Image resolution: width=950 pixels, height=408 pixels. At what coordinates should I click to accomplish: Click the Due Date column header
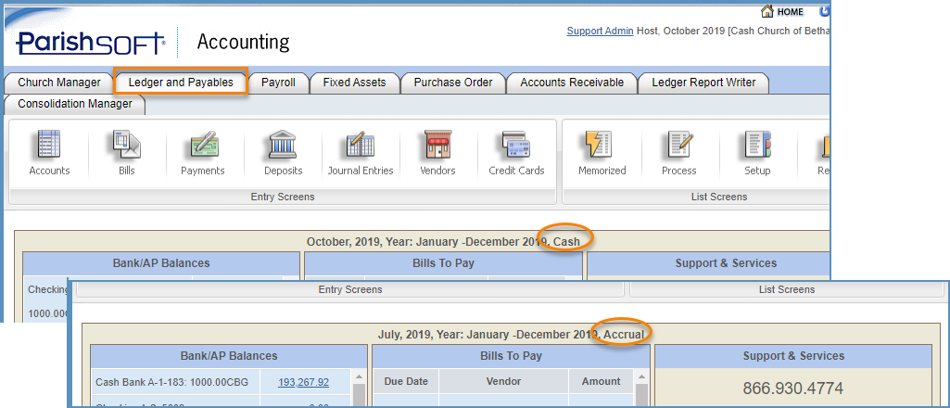(x=406, y=381)
